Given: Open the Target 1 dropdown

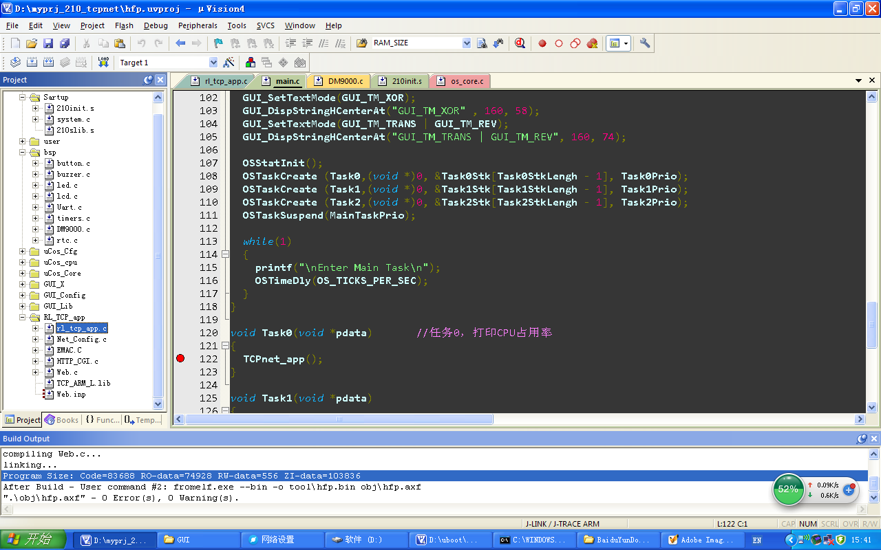Looking at the screenshot, I should pyautogui.click(x=213, y=63).
